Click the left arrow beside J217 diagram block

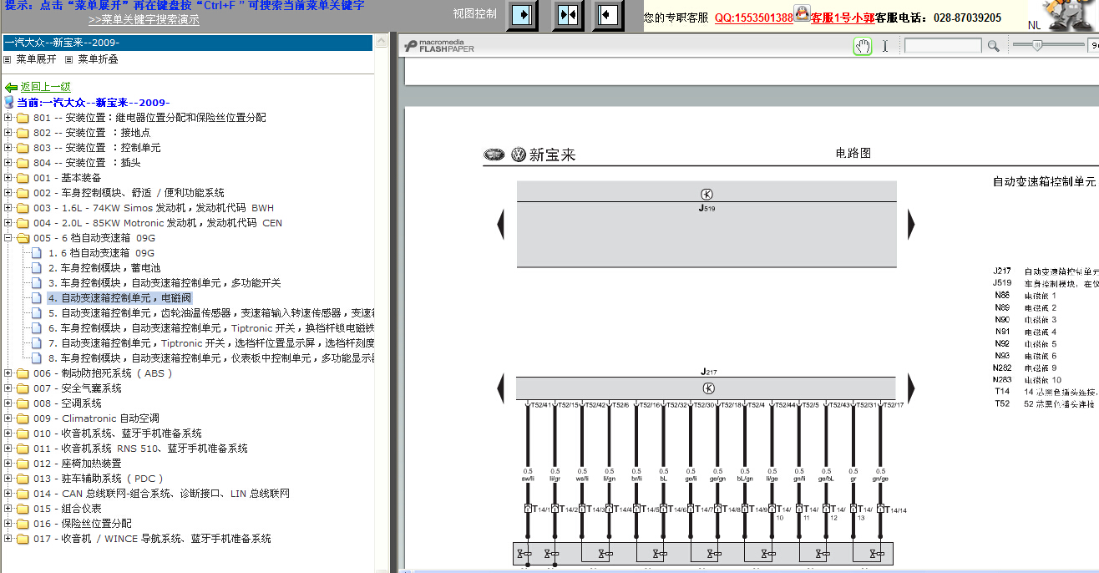501,388
